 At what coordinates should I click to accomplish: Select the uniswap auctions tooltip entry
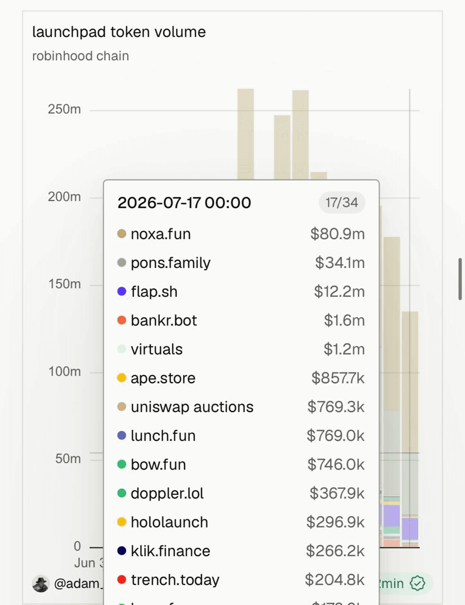[241, 407]
